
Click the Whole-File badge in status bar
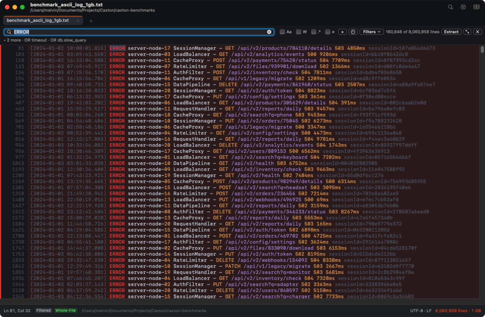pos(65,311)
